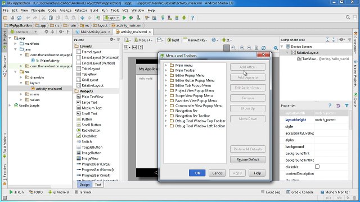Open the Refactor menu
Screen dimensions: 360x202
(80, 10)
